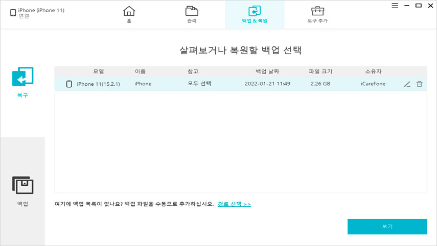Click the pencil edit icon on backup row

[407, 84]
